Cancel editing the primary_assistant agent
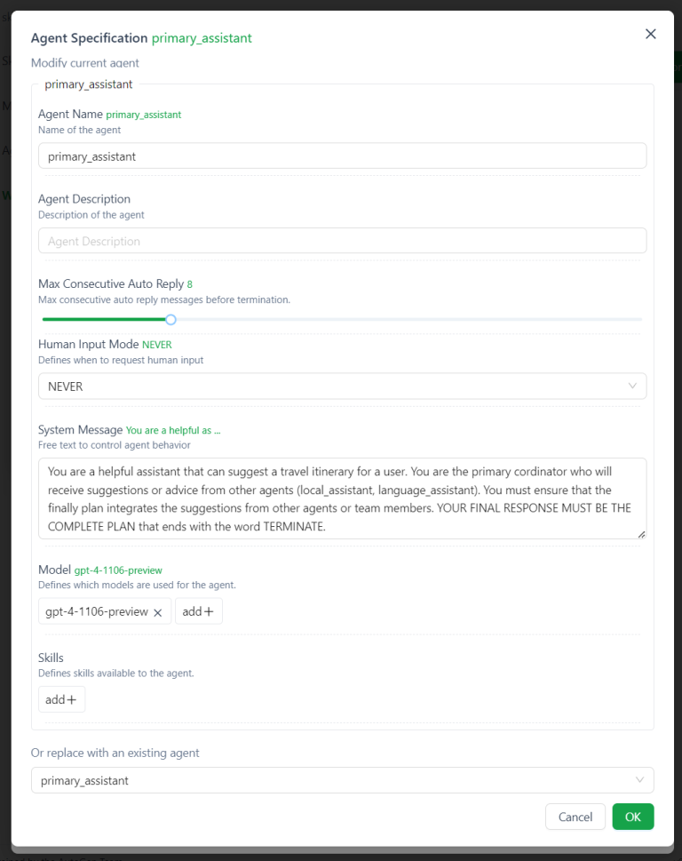Screen dimensions: 682x861 tap(575, 817)
